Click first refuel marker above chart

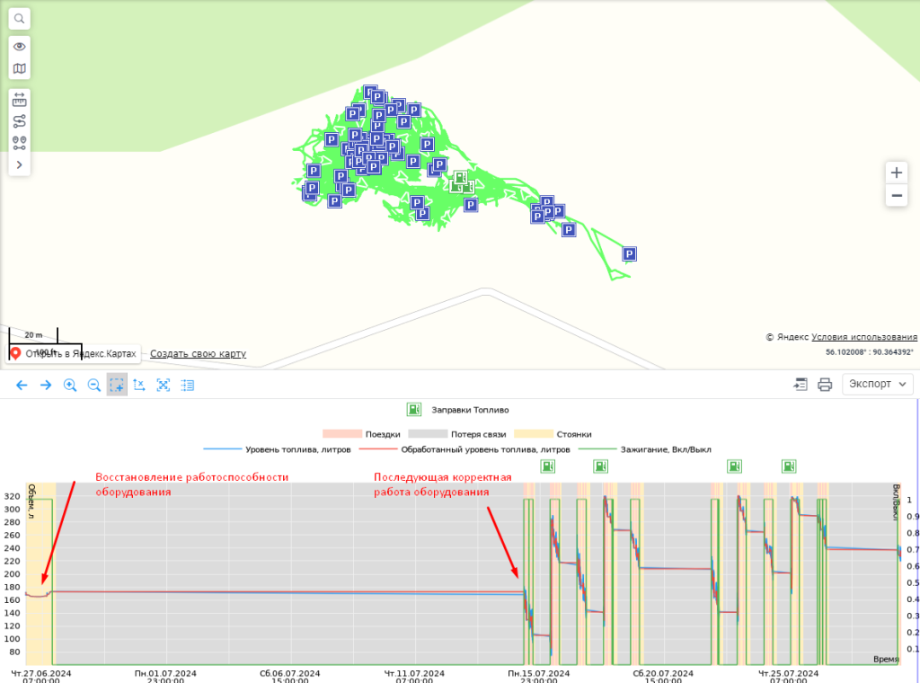(x=547, y=466)
